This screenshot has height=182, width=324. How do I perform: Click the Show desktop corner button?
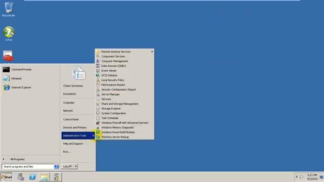click(x=322, y=177)
